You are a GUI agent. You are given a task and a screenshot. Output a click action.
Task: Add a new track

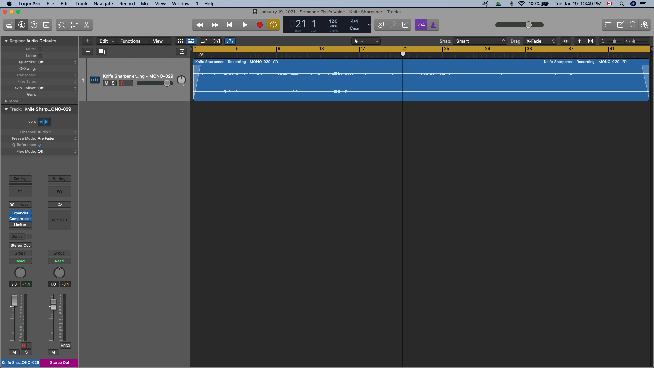(x=88, y=52)
